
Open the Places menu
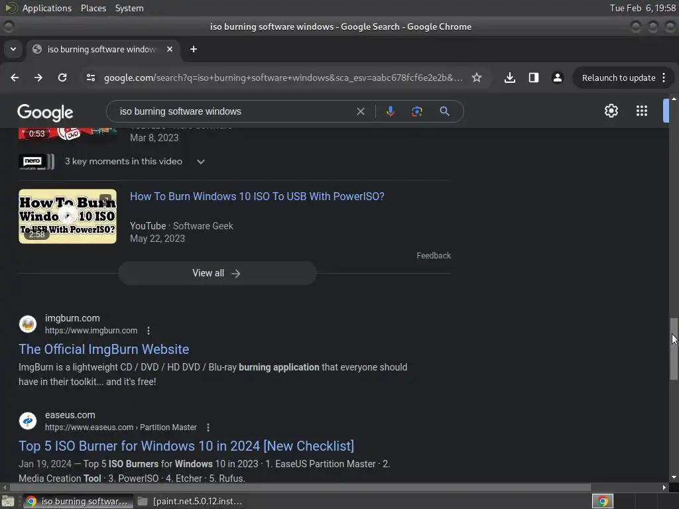(x=93, y=8)
